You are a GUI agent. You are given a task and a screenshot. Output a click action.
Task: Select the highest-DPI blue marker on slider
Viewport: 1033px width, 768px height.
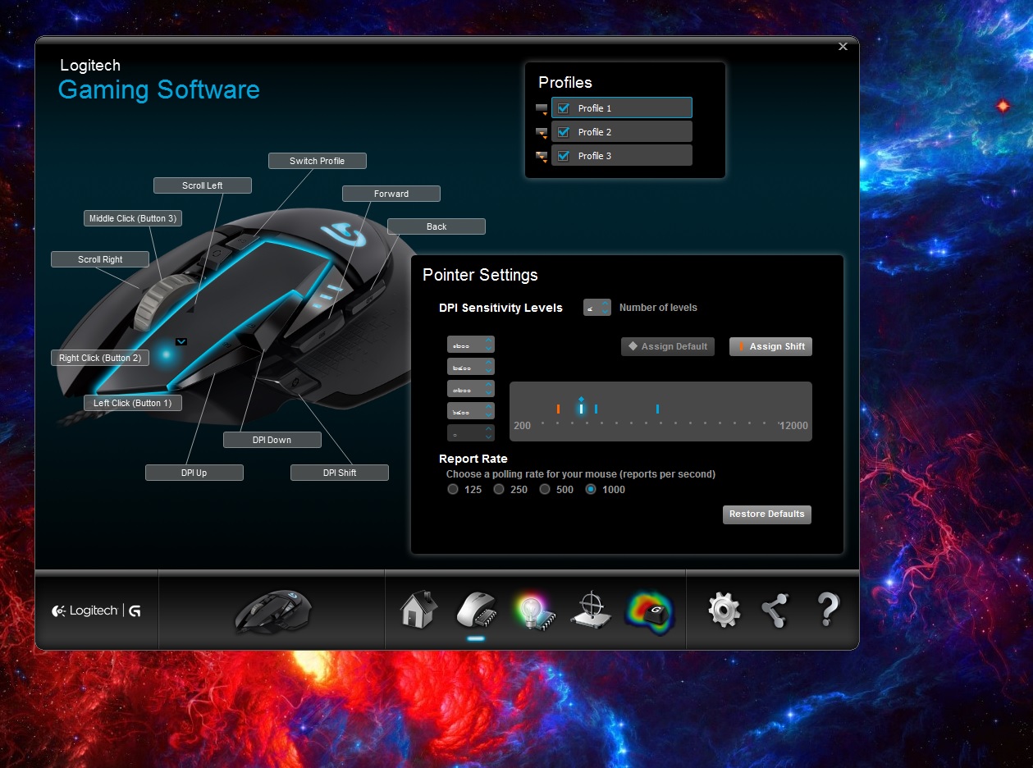coord(657,408)
